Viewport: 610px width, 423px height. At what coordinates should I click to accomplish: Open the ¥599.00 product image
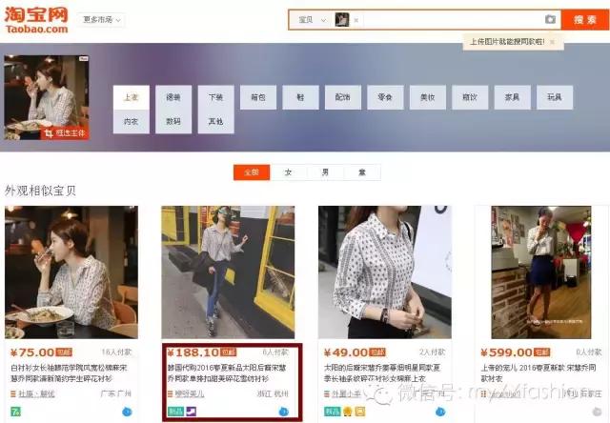tap(541, 272)
